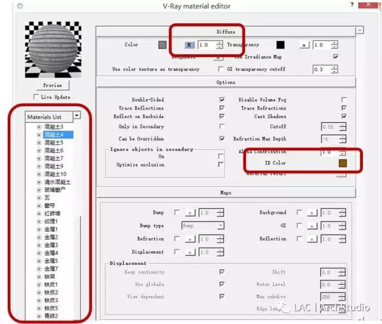
Task: Expand the 清水混凝土 material node
Action: click(39, 182)
